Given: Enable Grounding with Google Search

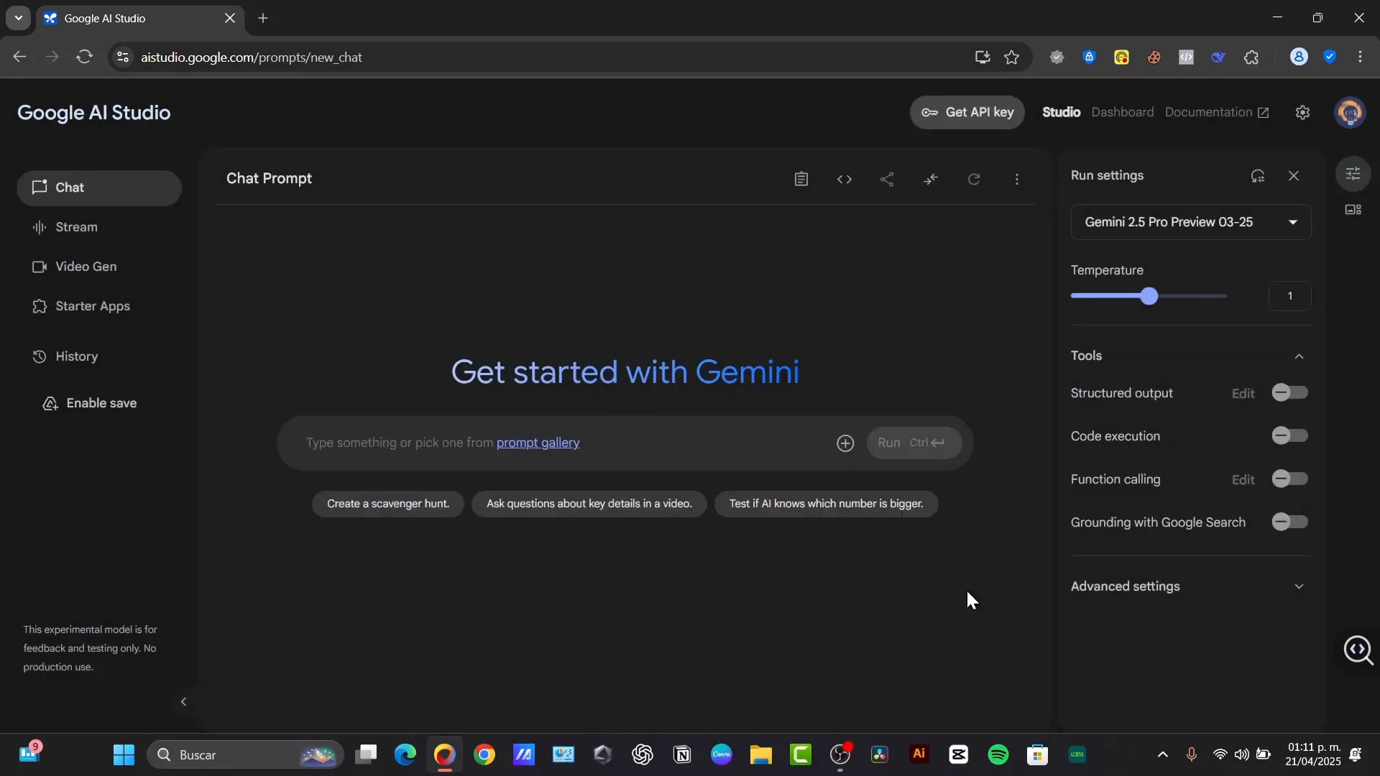Looking at the screenshot, I should point(1289,522).
